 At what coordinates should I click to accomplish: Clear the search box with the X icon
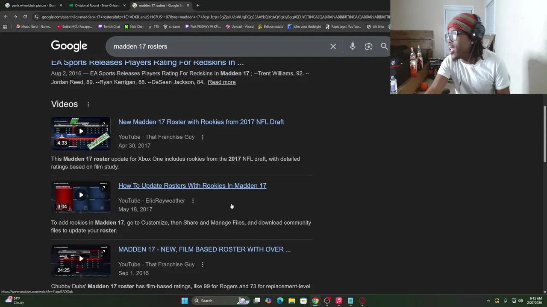(333, 46)
